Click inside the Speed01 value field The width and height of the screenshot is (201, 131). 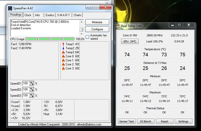(26, 83)
